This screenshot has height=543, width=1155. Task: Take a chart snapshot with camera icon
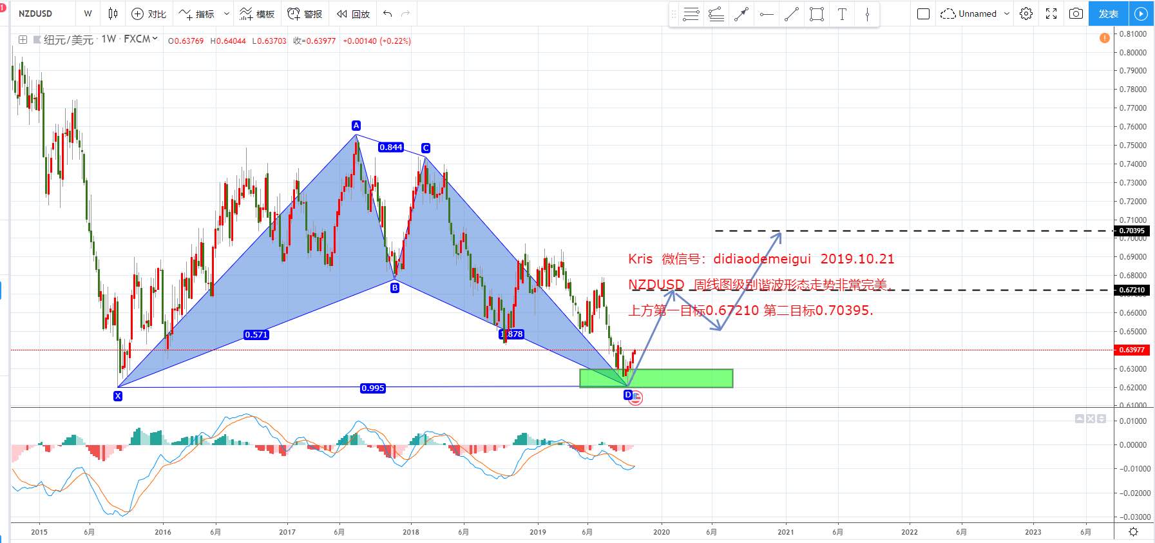coord(1076,14)
